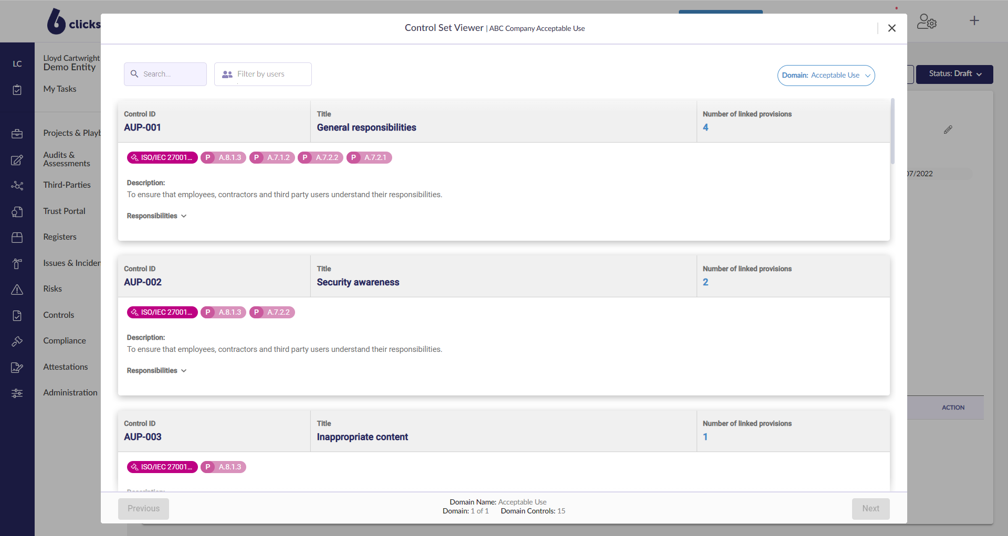Click the Previous button
The width and height of the screenshot is (1008, 536).
(143, 509)
